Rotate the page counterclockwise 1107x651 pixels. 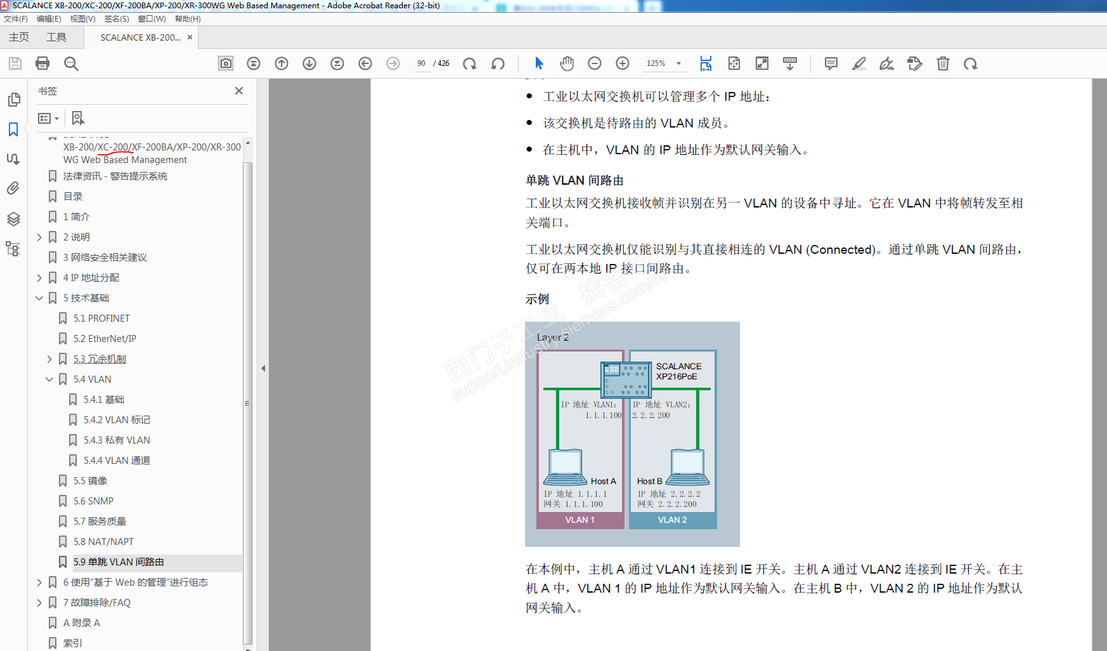tap(498, 63)
